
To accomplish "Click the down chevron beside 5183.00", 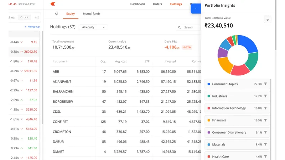I will [22, 129].
